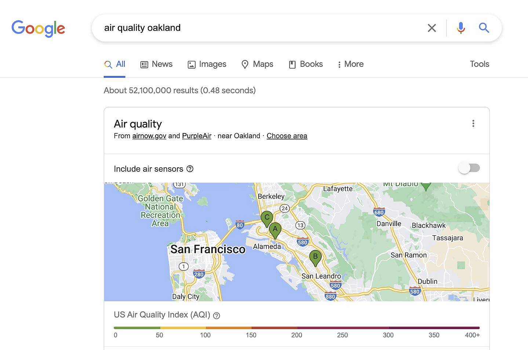Click the AQI color scale bar
The image size is (528, 350).
point(296,328)
